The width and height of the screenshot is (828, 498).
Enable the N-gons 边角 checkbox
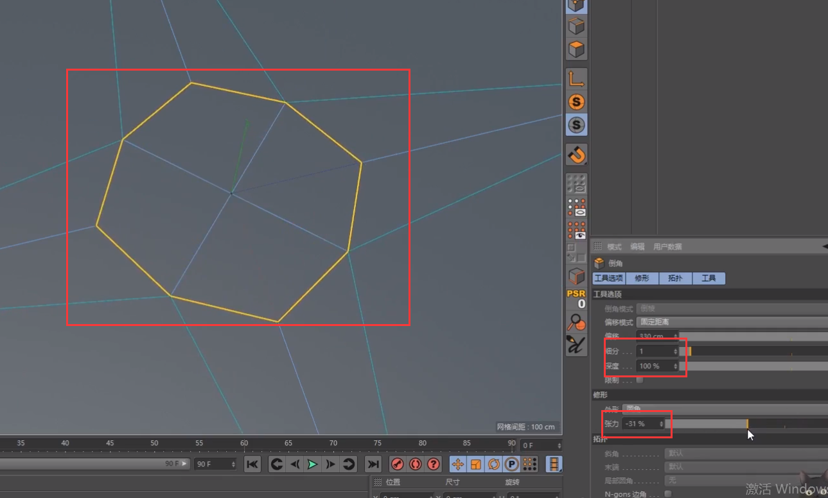[668, 494]
